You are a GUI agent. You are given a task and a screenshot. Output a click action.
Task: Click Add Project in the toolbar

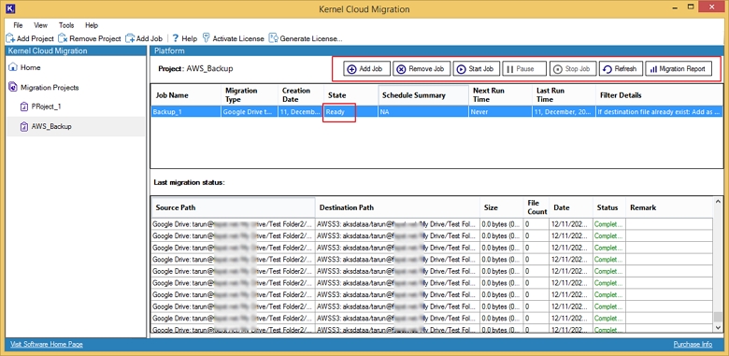pos(30,38)
